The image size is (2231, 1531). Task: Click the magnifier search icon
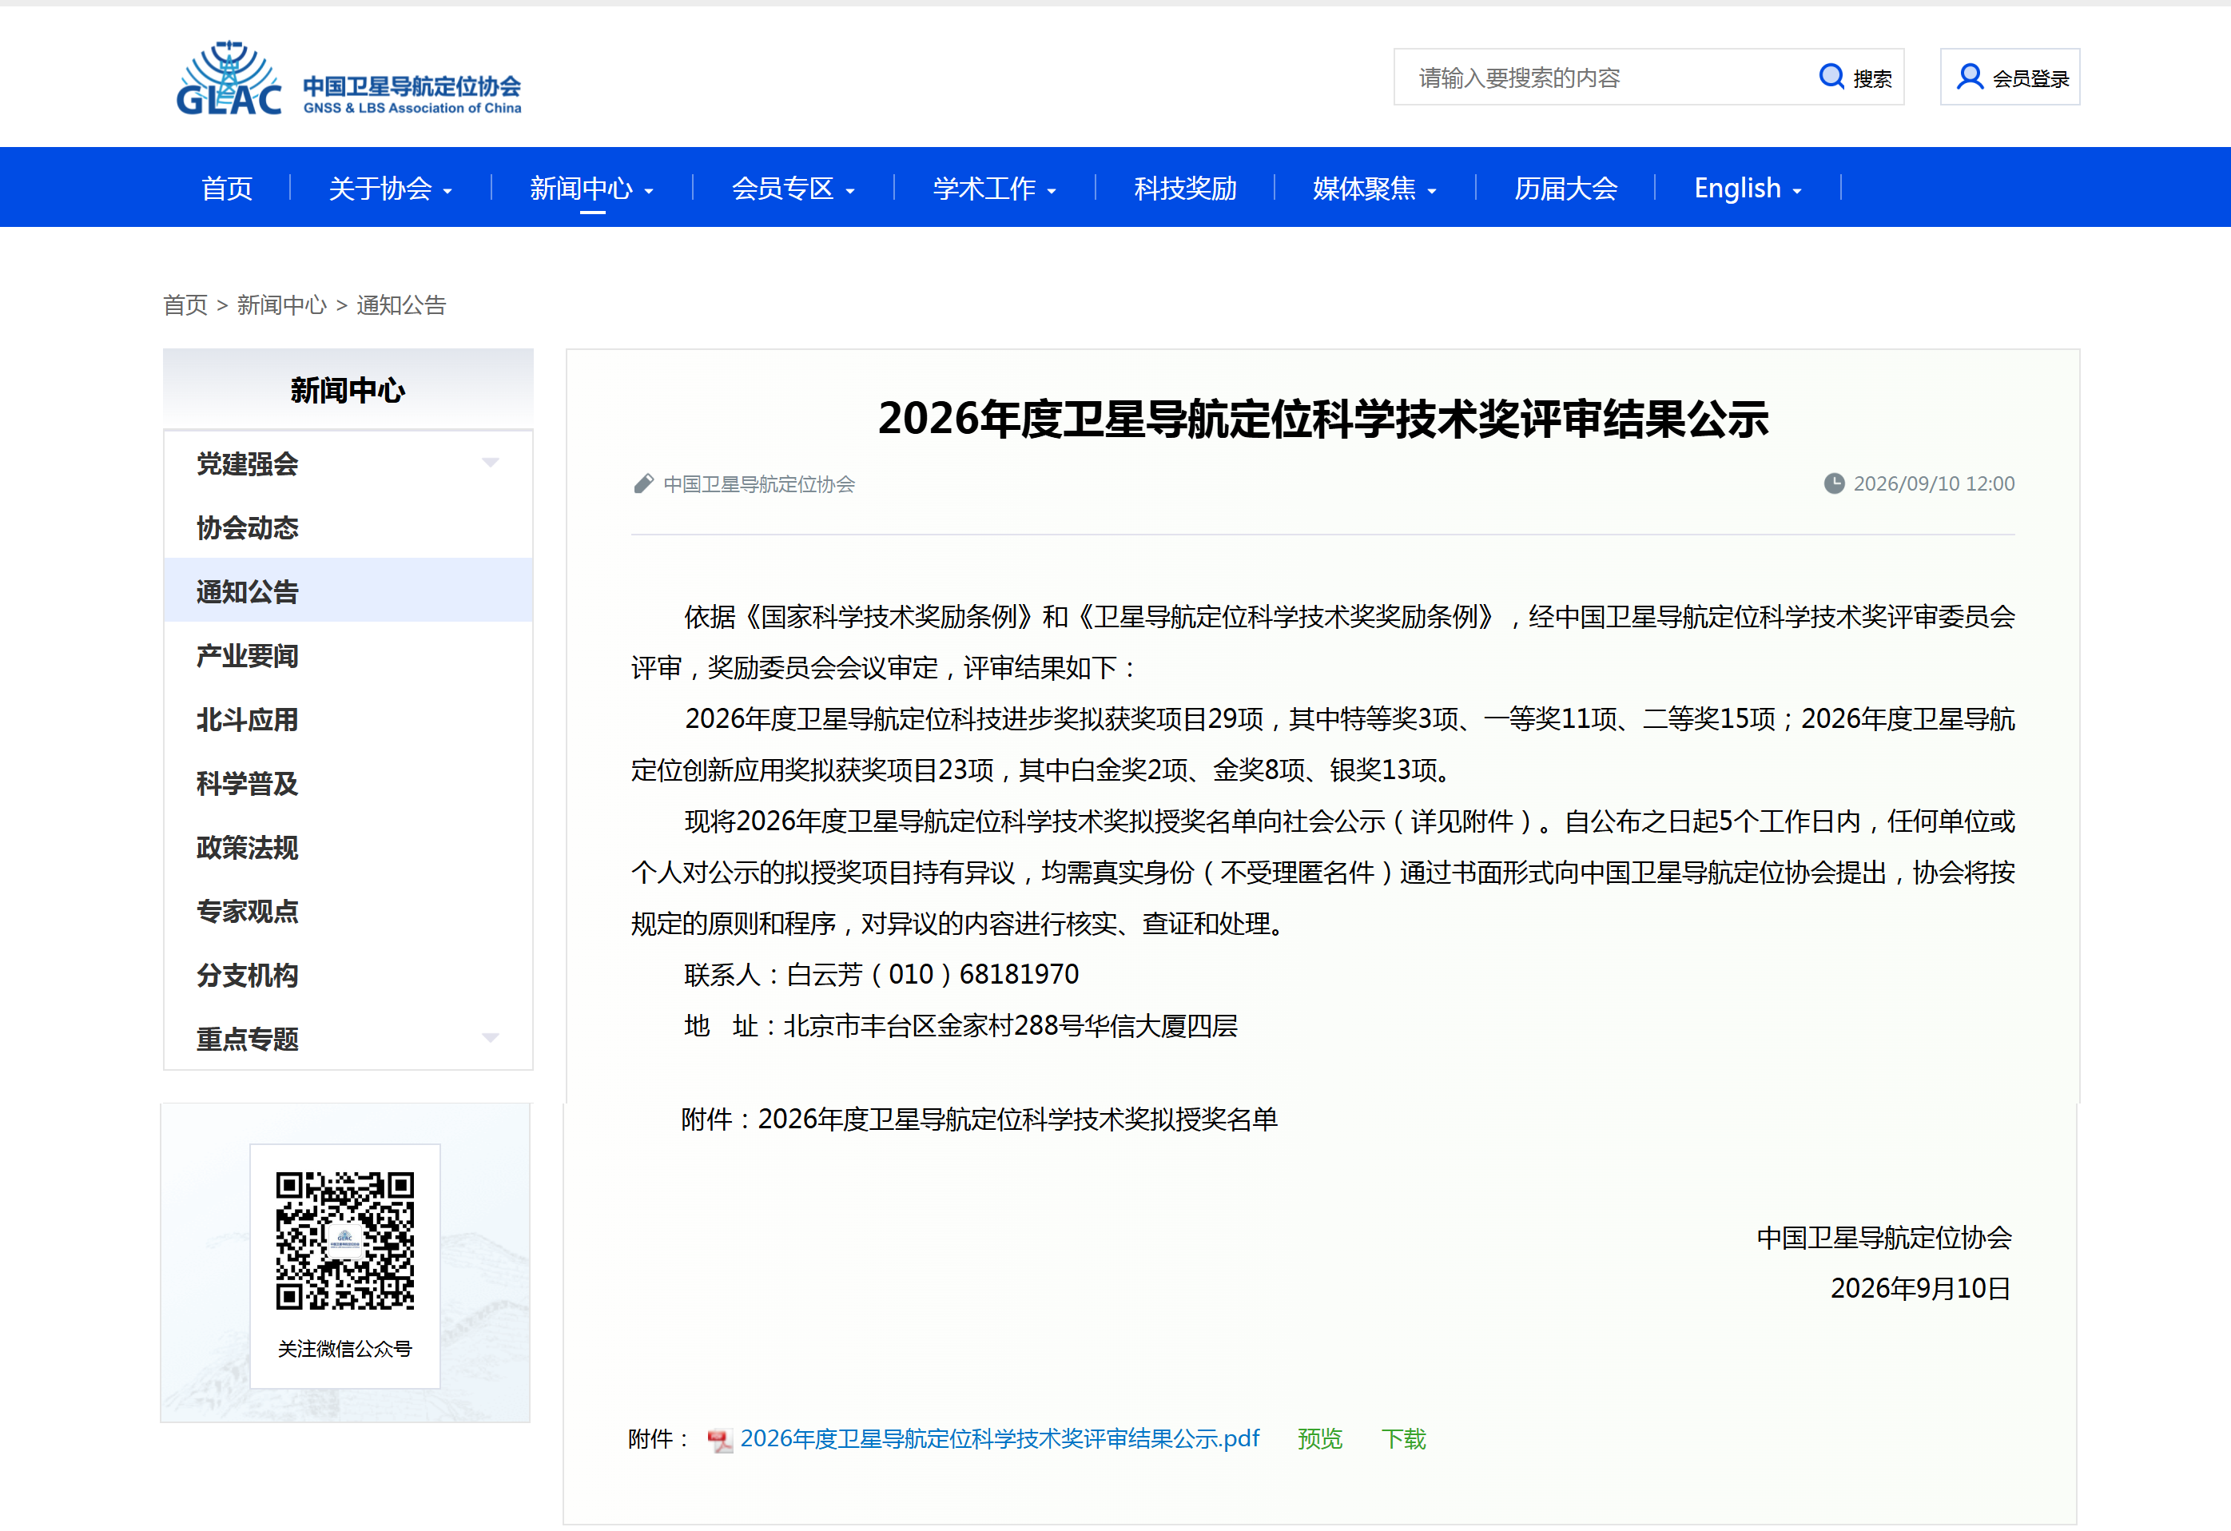point(1831,77)
